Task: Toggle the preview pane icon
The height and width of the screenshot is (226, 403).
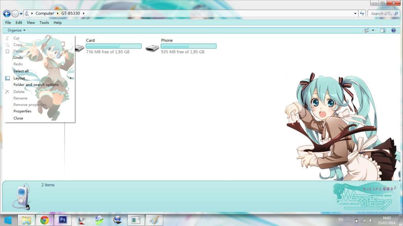Action: (x=383, y=31)
